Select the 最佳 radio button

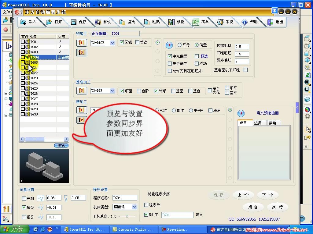click(174, 110)
